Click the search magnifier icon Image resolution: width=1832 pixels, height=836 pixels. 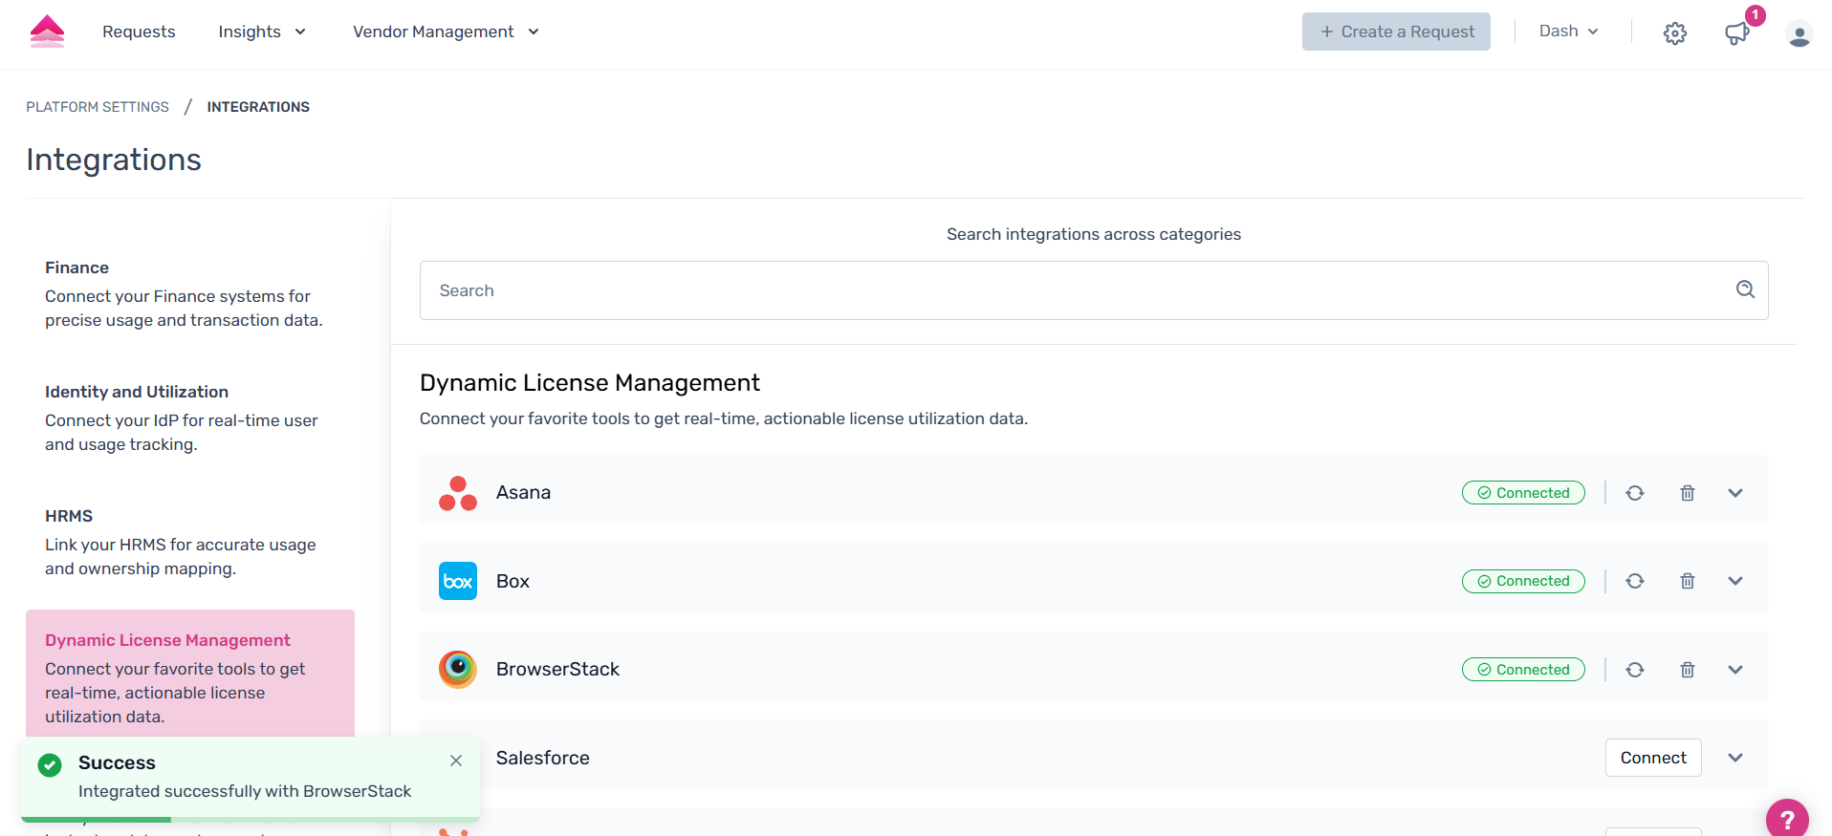tap(1746, 289)
